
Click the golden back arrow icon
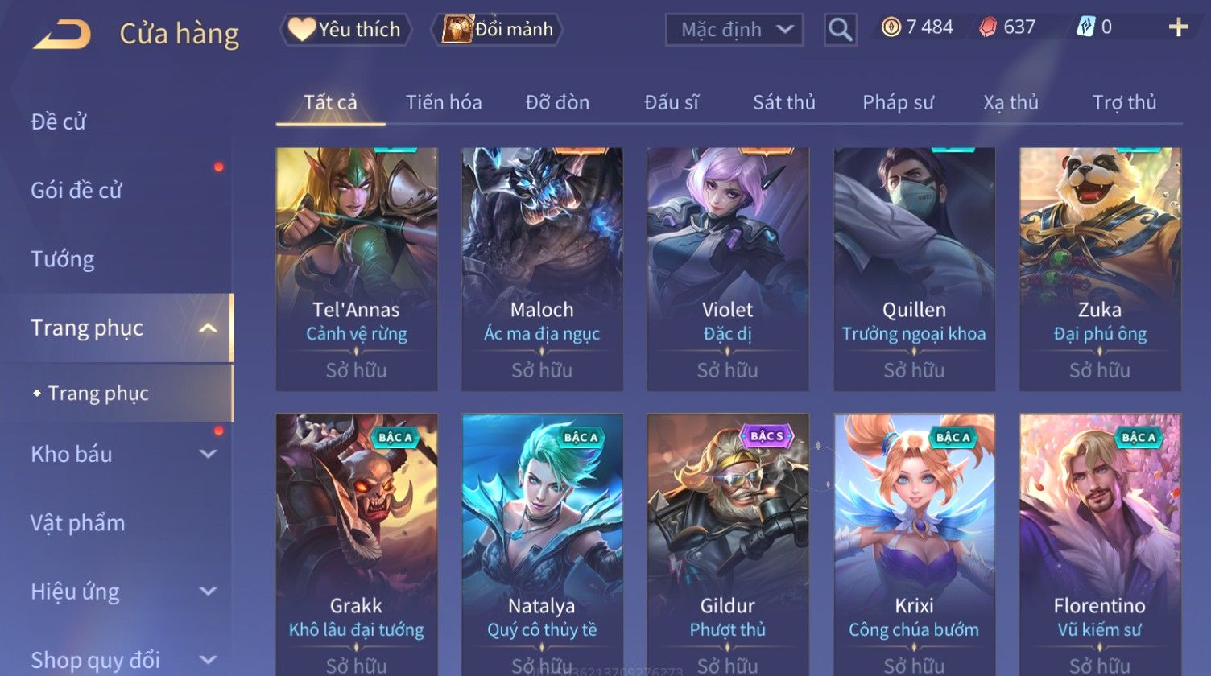pos(62,35)
